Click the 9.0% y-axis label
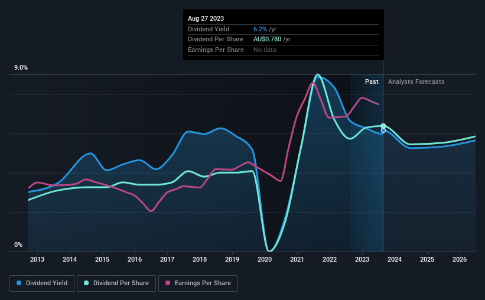Image resolution: width=485 pixels, height=300 pixels. point(21,68)
